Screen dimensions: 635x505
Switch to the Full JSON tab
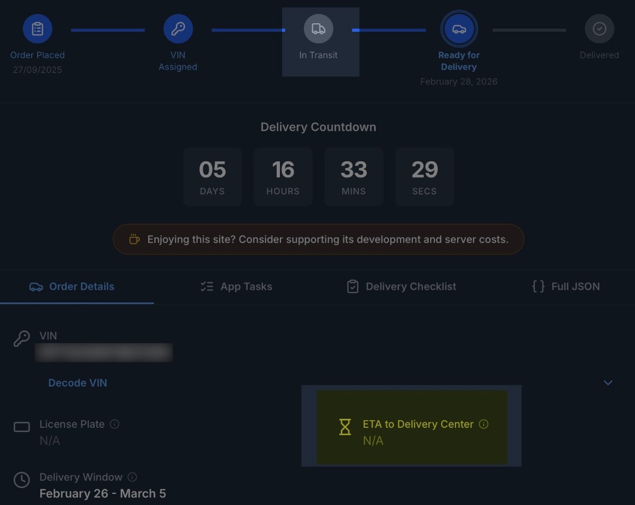pos(566,287)
